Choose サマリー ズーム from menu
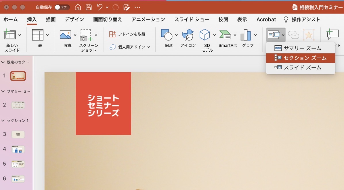This screenshot has height=190, width=344. point(300,49)
